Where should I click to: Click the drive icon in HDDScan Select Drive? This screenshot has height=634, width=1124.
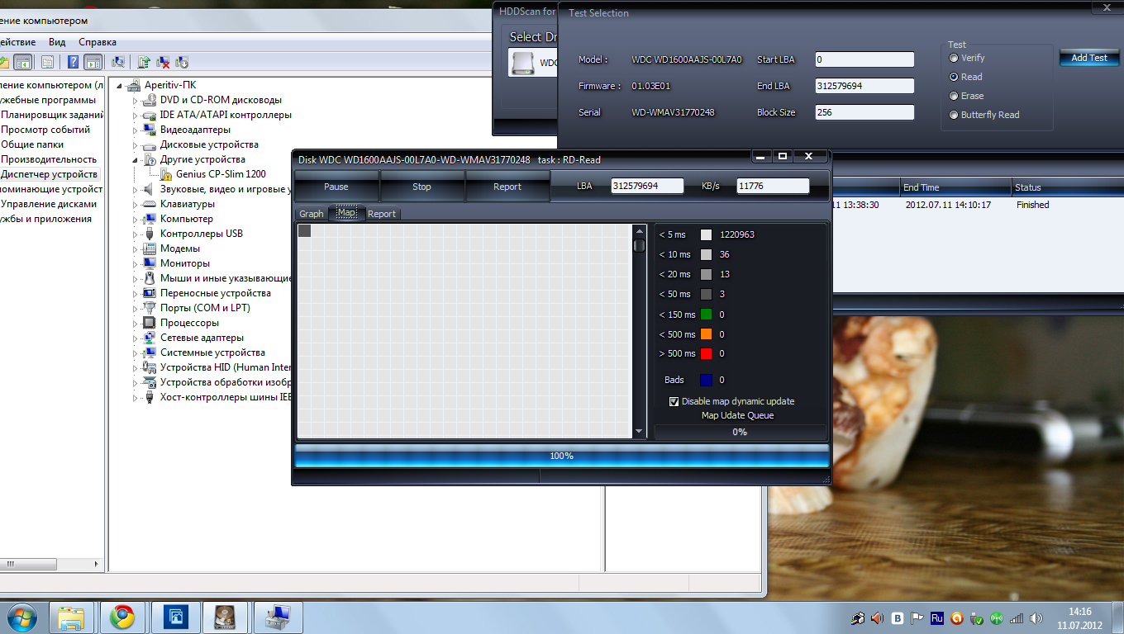(x=523, y=64)
